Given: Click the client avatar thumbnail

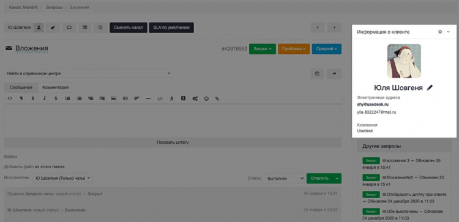Looking at the screenshot, I should [x=404, y=61].
